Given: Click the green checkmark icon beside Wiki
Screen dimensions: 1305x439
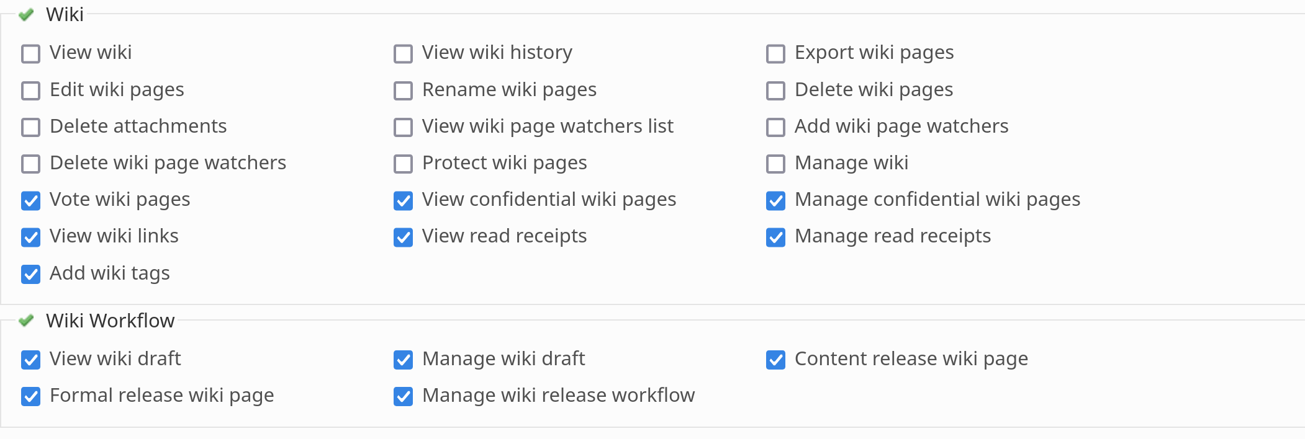Looking at the screenshot, I should [25, 14].
